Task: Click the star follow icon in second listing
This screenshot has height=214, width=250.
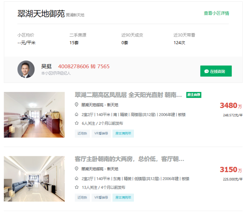Action: pyautogui.click(x=77, y=187)
